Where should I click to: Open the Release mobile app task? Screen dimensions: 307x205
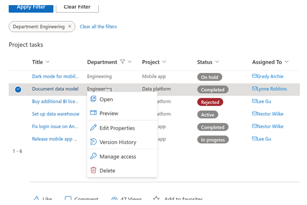pos(55,139)
